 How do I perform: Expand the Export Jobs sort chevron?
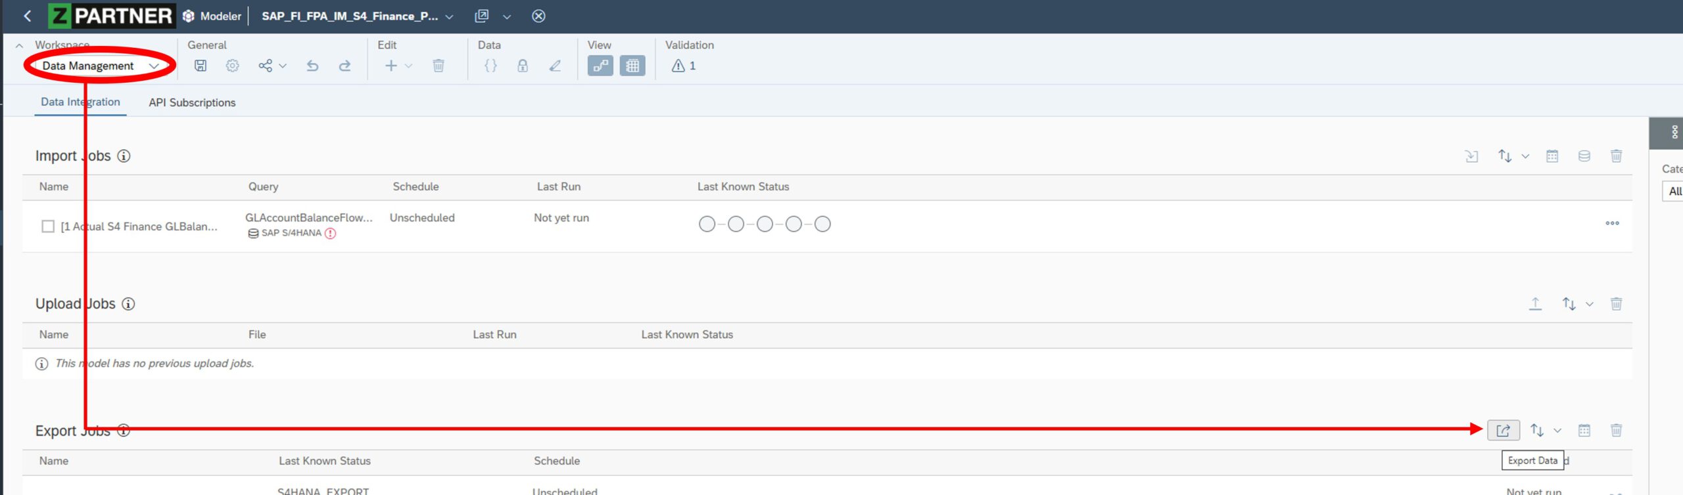(x=1557, y=431)
